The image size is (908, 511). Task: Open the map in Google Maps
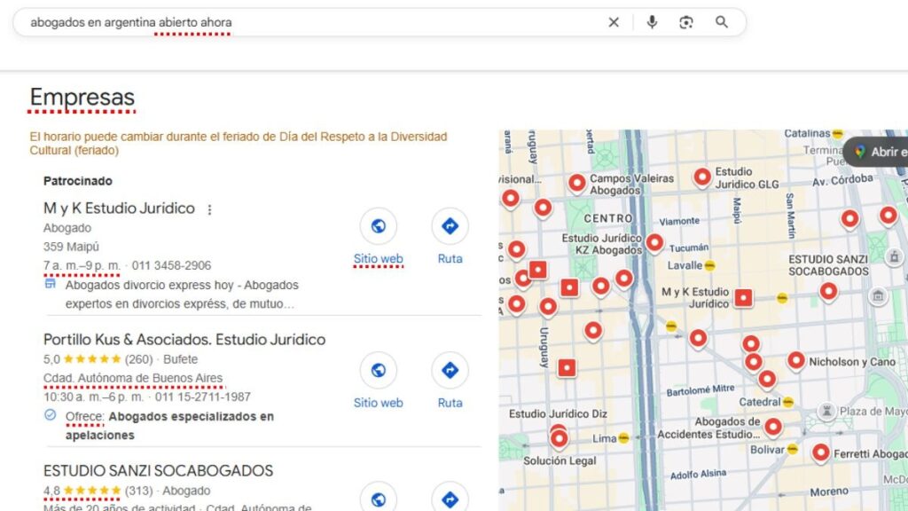click(878, 152)
